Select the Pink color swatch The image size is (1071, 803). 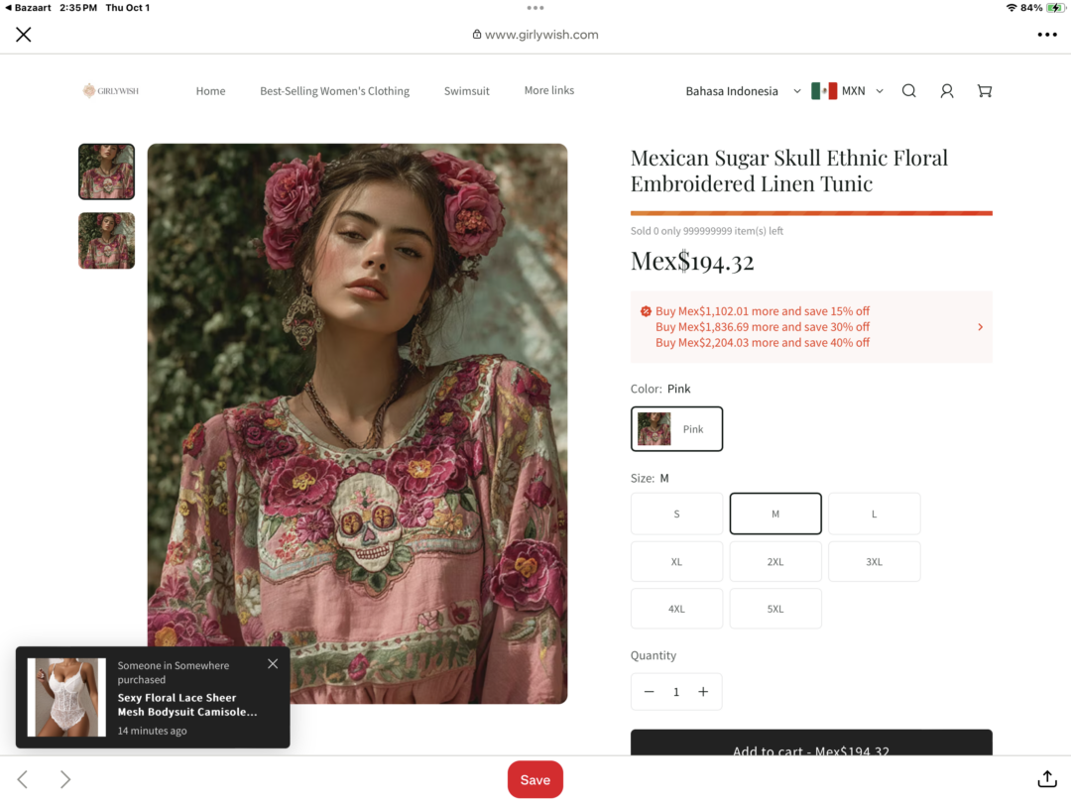tap(676, 429)
